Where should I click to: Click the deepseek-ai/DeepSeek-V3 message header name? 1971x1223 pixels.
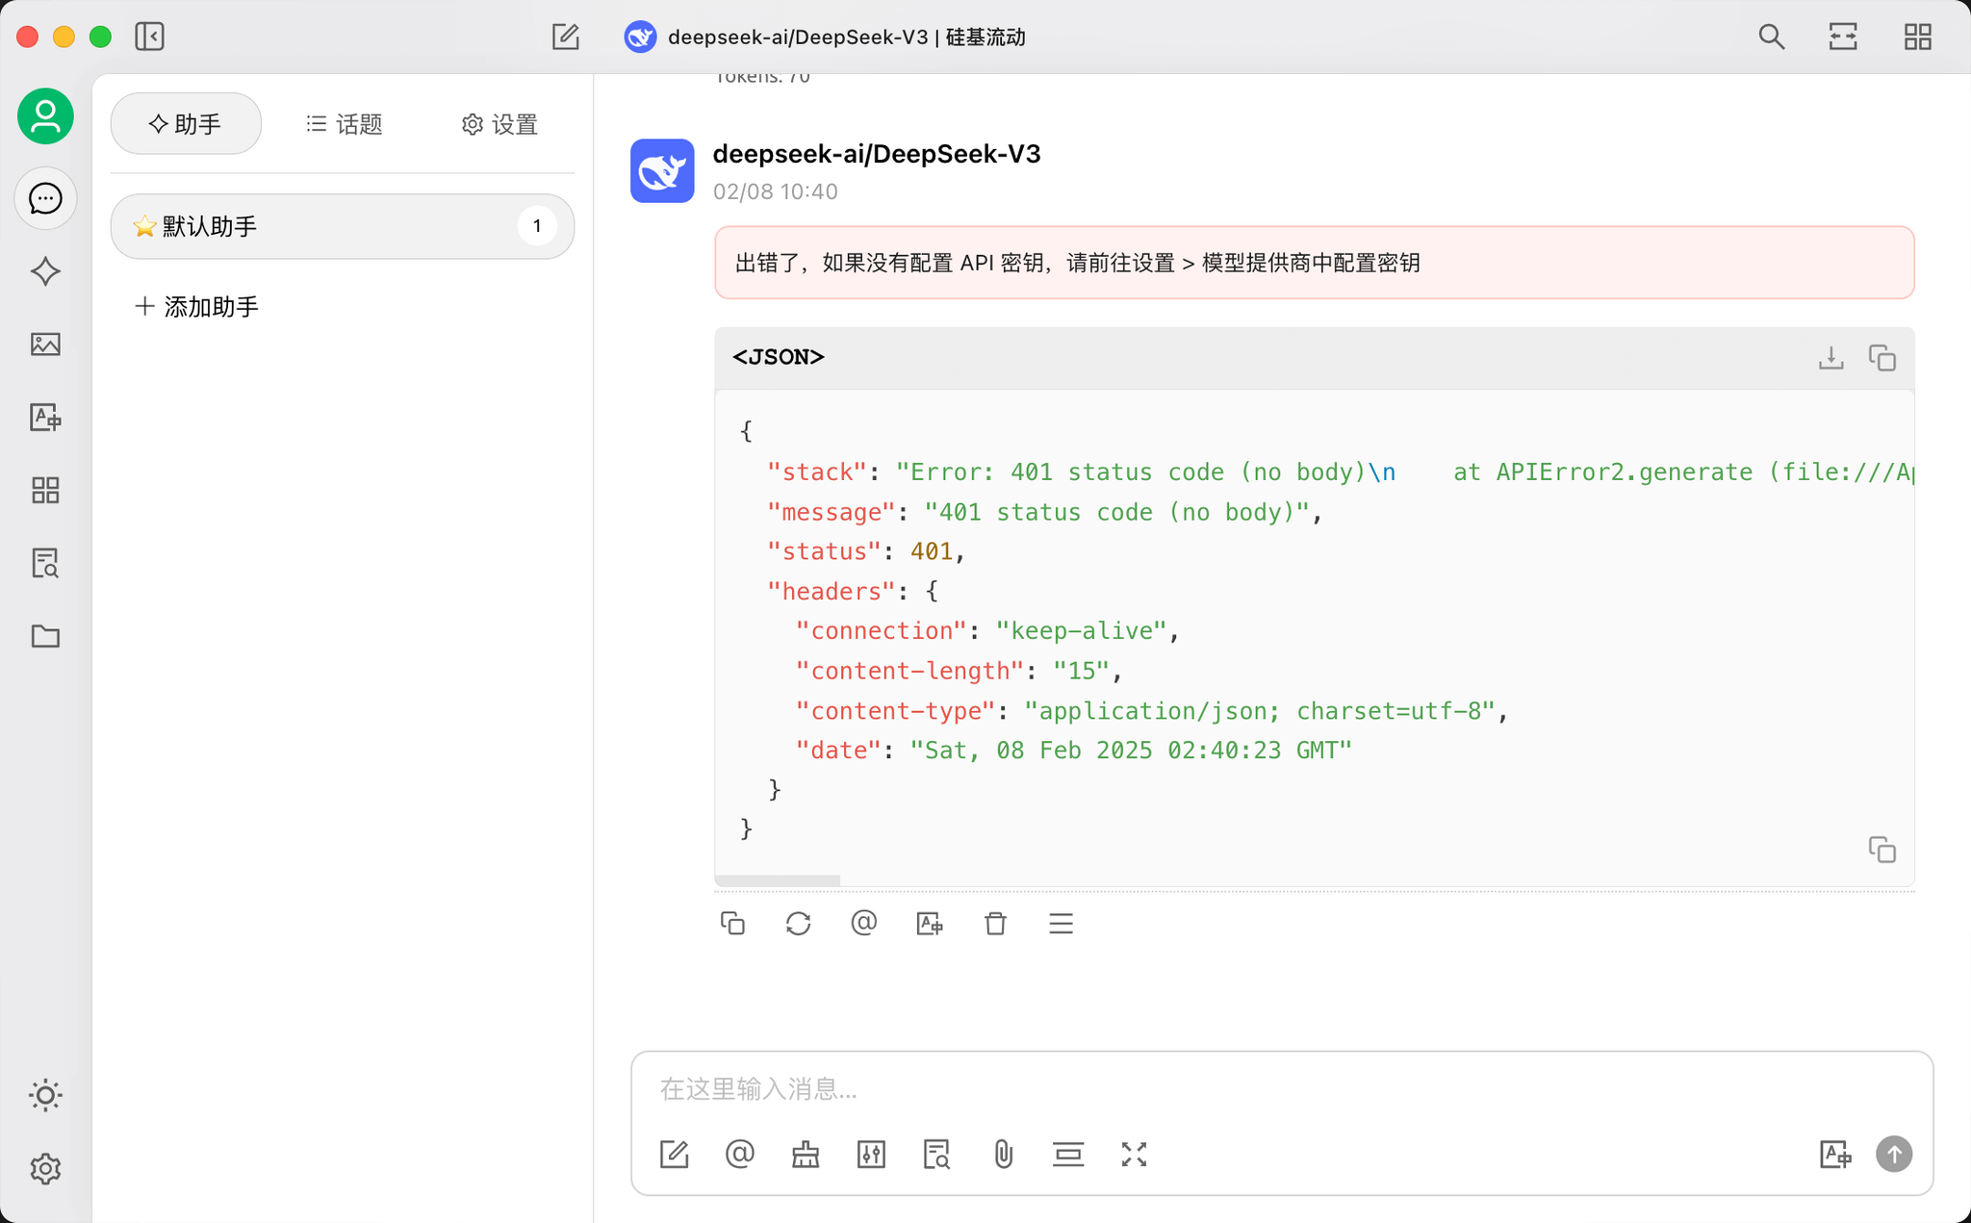tap(877, 154)
